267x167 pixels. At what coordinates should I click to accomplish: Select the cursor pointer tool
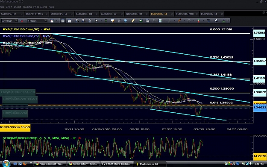pos(90,21)
